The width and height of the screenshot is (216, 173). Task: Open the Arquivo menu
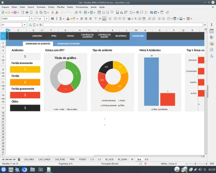[5, 7]
